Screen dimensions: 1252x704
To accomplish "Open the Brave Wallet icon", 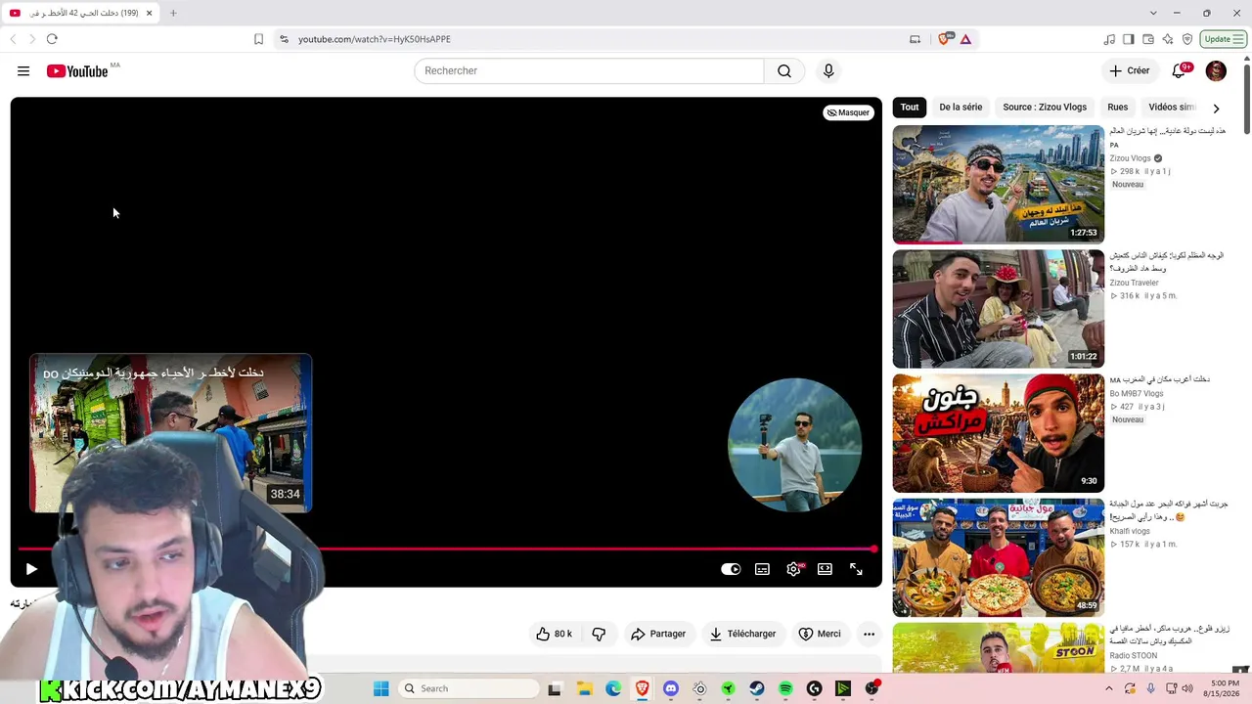I will (1148, 39).
